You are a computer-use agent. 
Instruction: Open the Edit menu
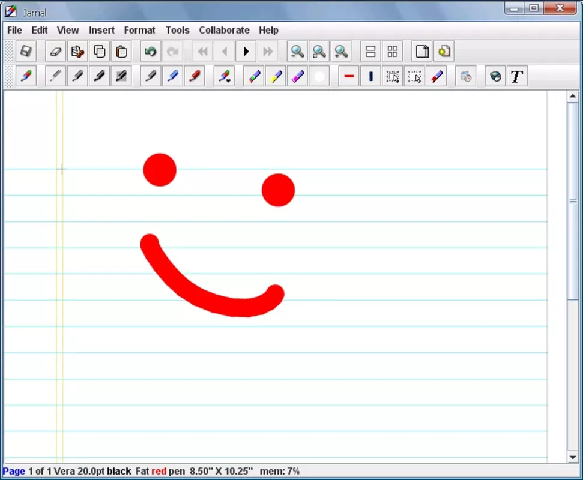40,30
